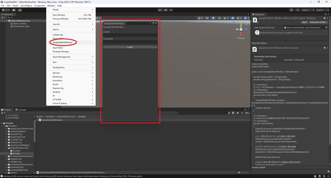Click the Login button in SampleEditorWindow
The image size is (331, 178).
(x=130, y=47)
